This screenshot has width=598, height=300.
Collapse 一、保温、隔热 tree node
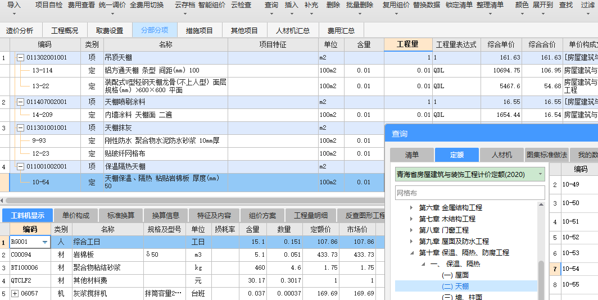[x=423, y=264]
